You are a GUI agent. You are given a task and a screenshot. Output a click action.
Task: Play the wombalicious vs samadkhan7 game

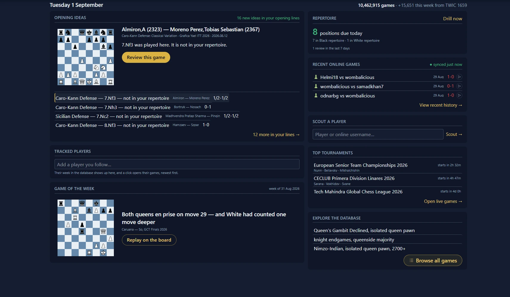[459, 86]
